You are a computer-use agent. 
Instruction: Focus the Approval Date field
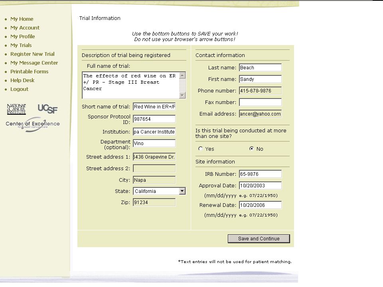click(261, 185)
